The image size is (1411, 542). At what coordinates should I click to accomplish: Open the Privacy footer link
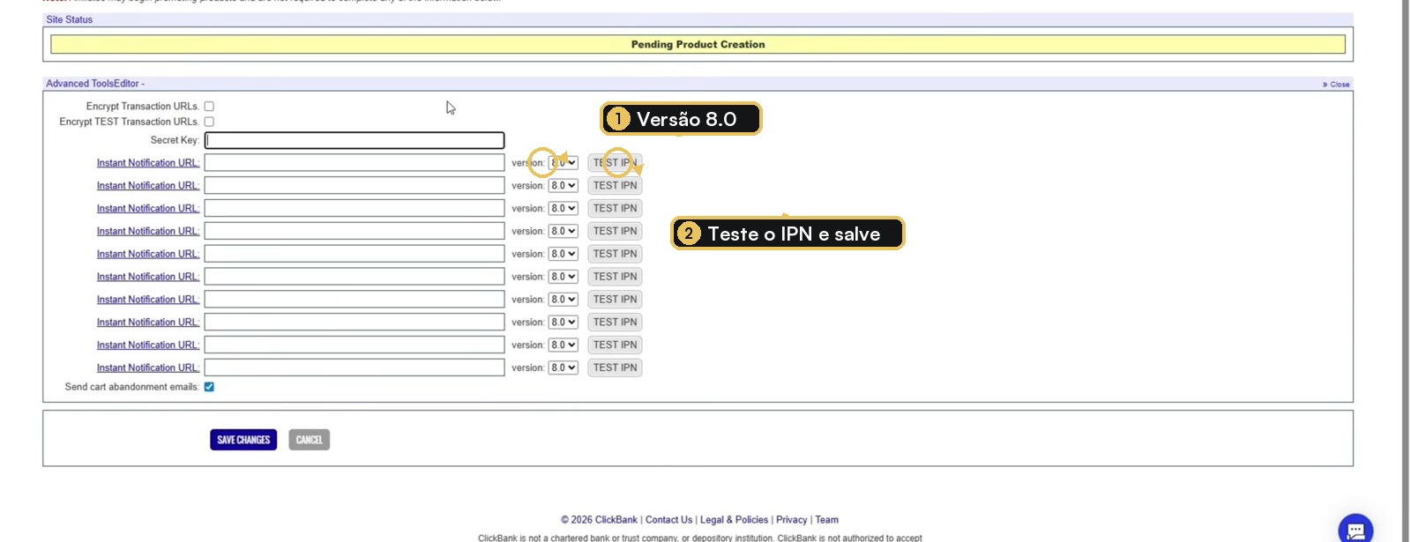[x=791, y=520]
